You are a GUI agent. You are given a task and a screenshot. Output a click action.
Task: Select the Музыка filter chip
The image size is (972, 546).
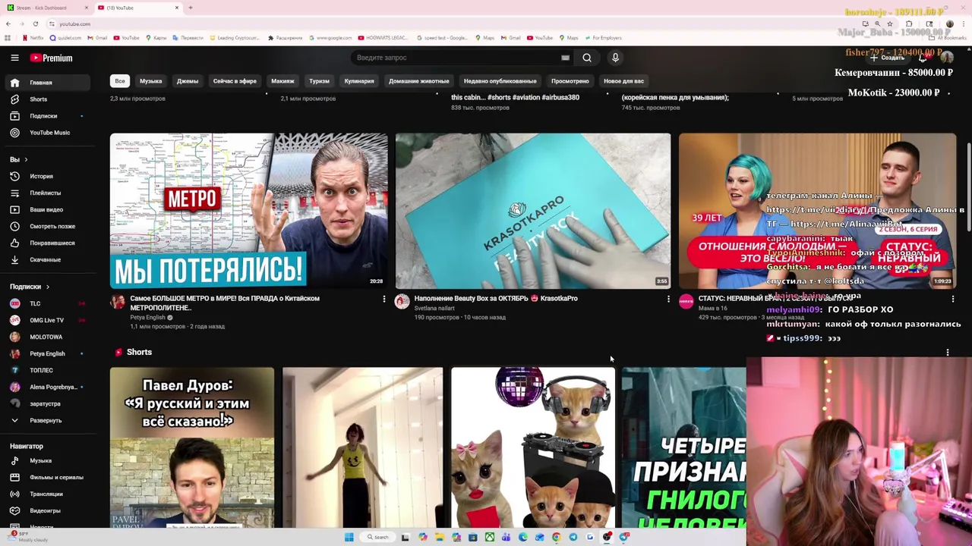click(150, 81)
